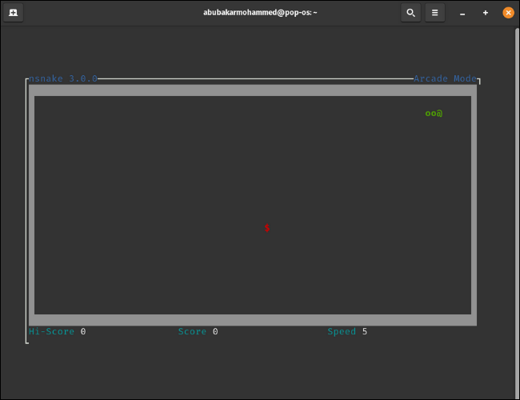
Task: Click the Hi-Score value 0
Action: [83, 331]
